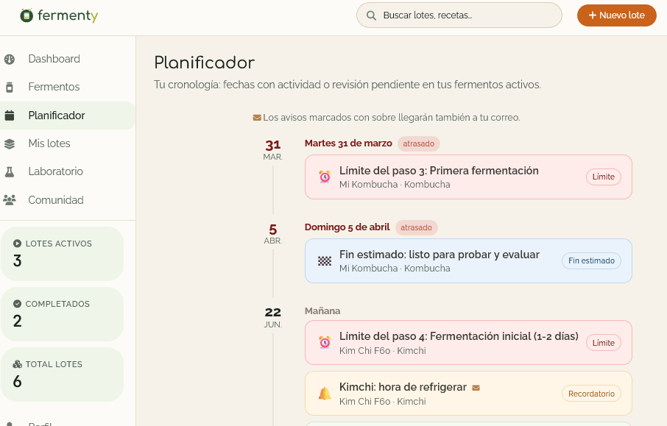
Task: Go to Fermentos section
Action: point(68,87)
